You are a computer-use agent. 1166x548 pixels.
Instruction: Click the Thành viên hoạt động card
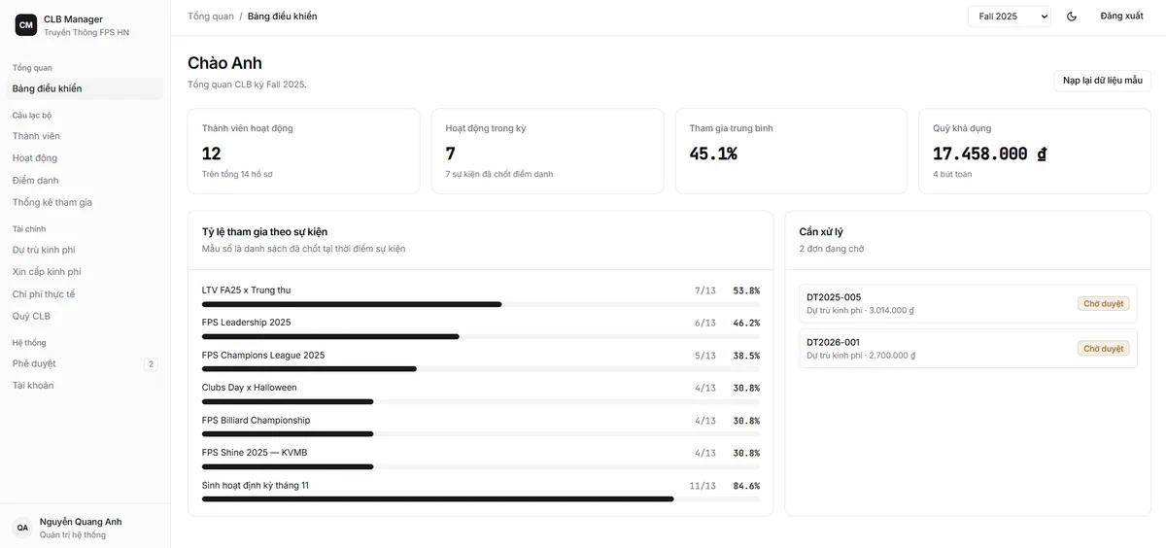[x=304, y=151]
